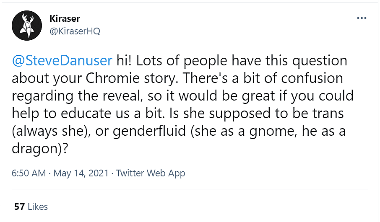Click the 6:50 AM timestamp

click(29, 173)
